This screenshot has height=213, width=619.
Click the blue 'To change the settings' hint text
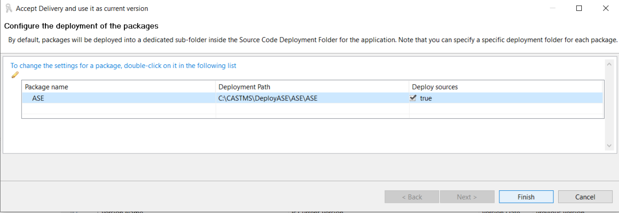coord(123,66)
